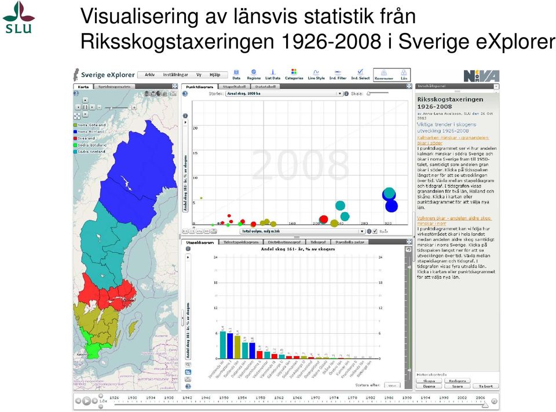Open the List Data icon
556x412 pixels.
273,75
